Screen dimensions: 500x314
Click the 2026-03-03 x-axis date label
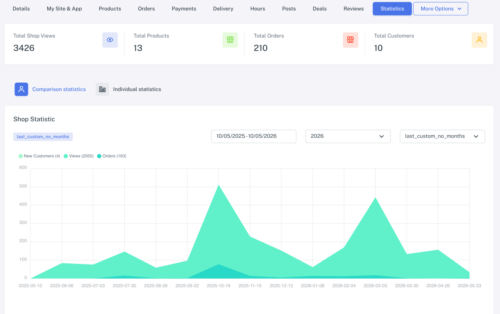pos(375,286)
